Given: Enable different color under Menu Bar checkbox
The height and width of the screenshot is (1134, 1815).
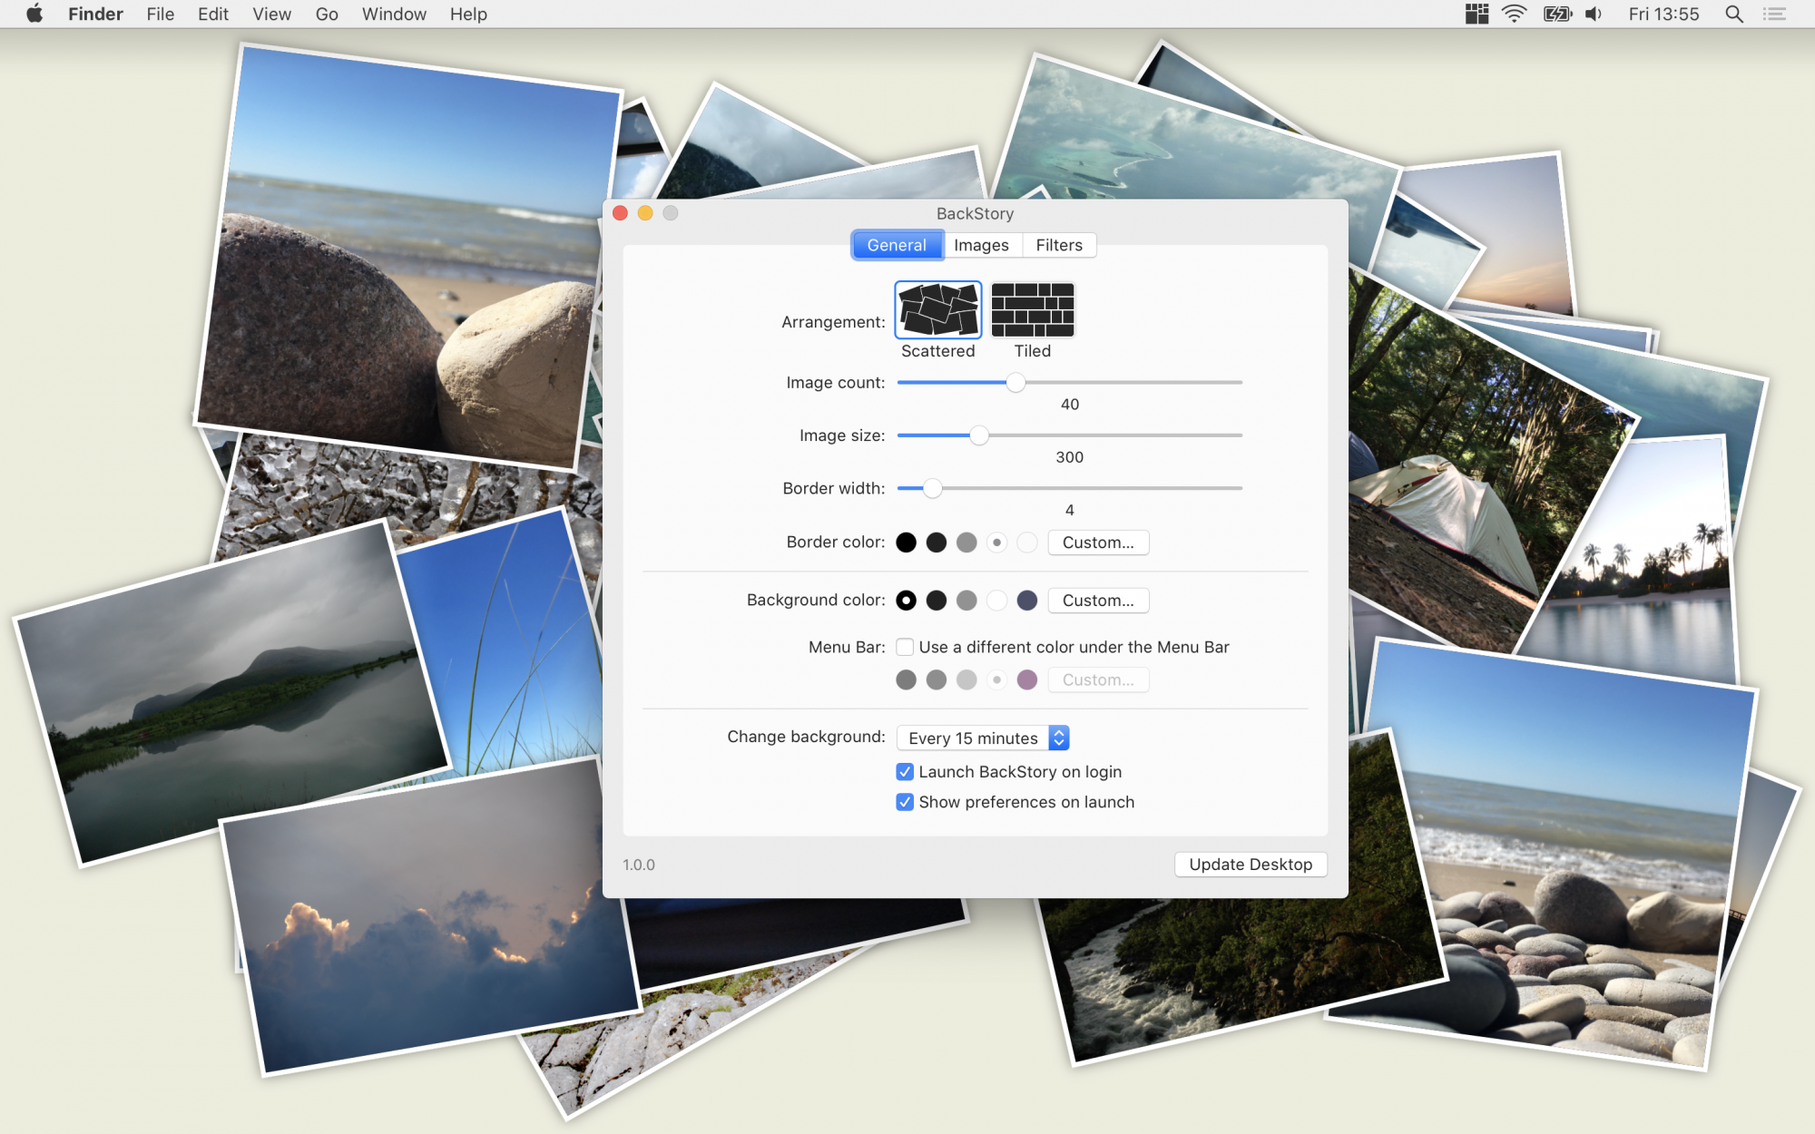Looking at the screenshot, I should pyautogui.click(x=905, y=647).
